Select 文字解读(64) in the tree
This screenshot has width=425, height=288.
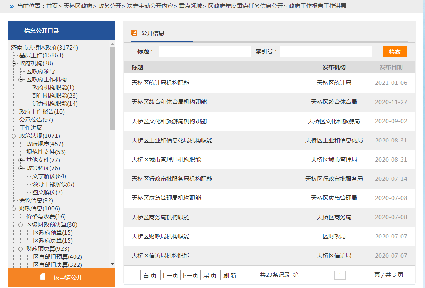49,176
